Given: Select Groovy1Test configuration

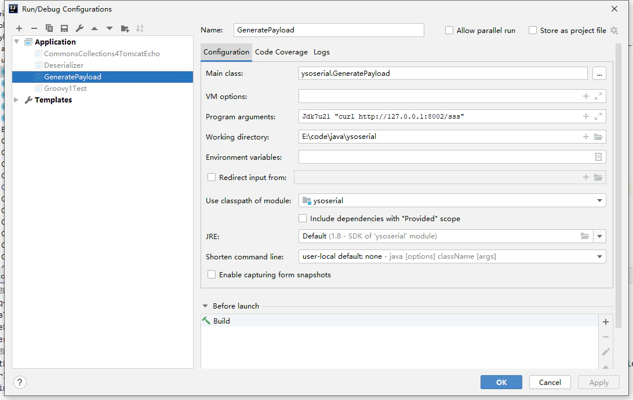Looking at the screenshot, I should point(65,89).
